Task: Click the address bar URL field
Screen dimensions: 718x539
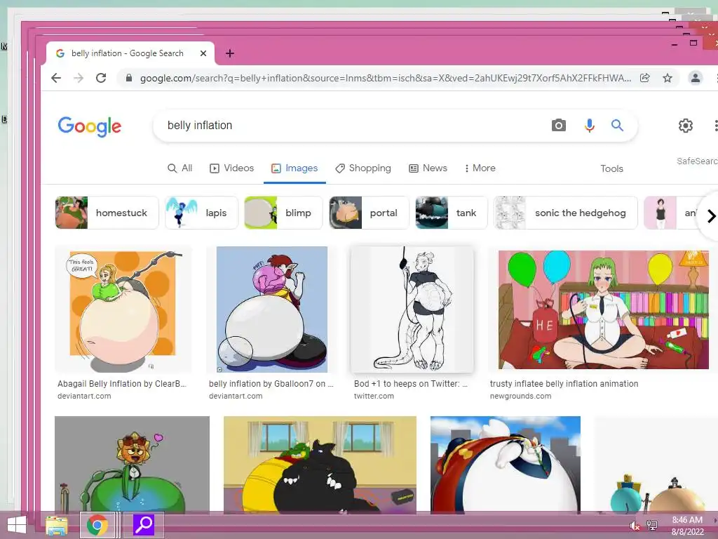Action: 386,78
